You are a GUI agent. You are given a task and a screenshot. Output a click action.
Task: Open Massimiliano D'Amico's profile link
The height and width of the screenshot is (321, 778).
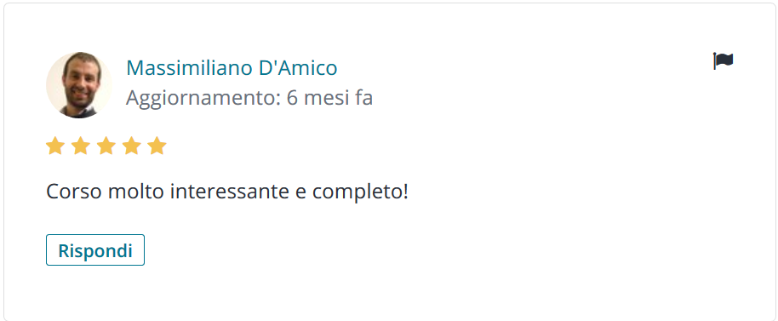pyautogui.click(x=232, y=68)
